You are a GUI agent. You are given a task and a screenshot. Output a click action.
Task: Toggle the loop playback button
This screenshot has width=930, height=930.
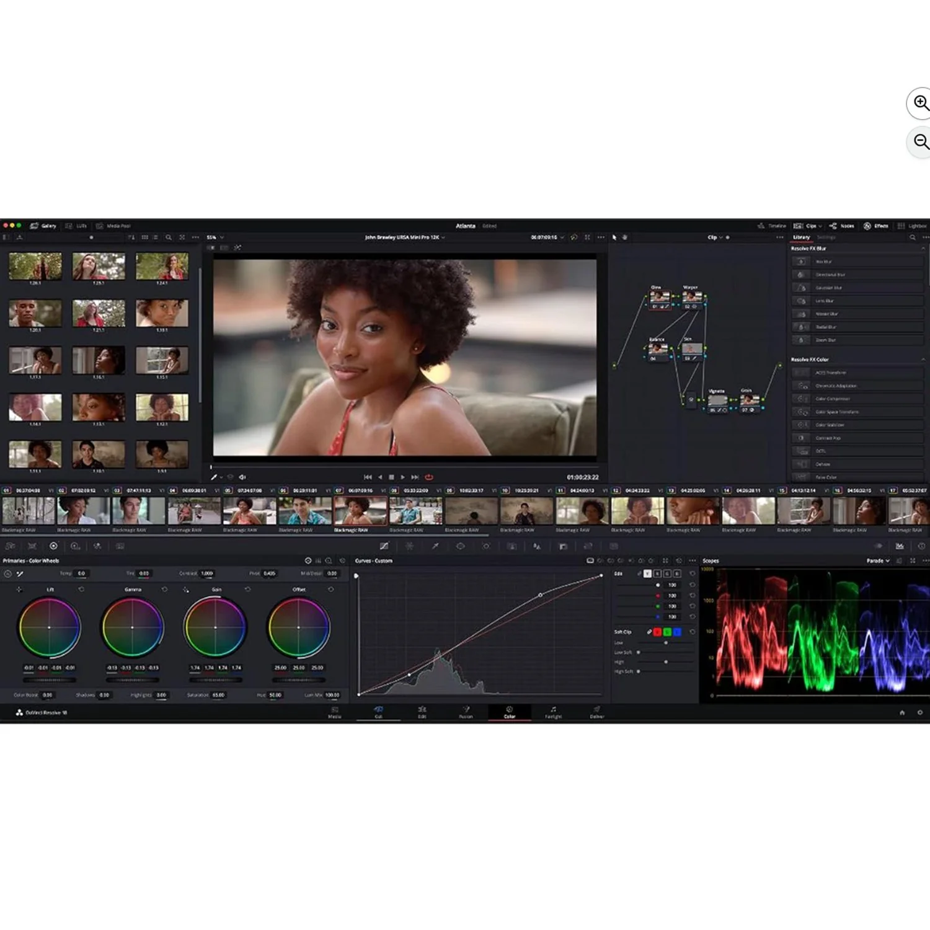click(x=428, y=477)
